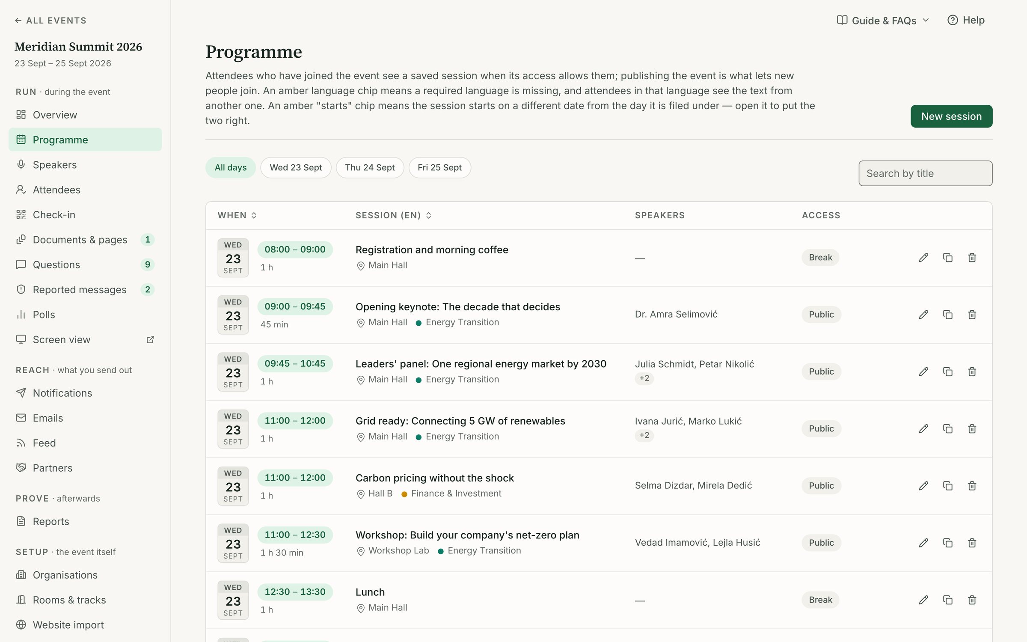Open Website import in sidebar

[x=85, y=625]
